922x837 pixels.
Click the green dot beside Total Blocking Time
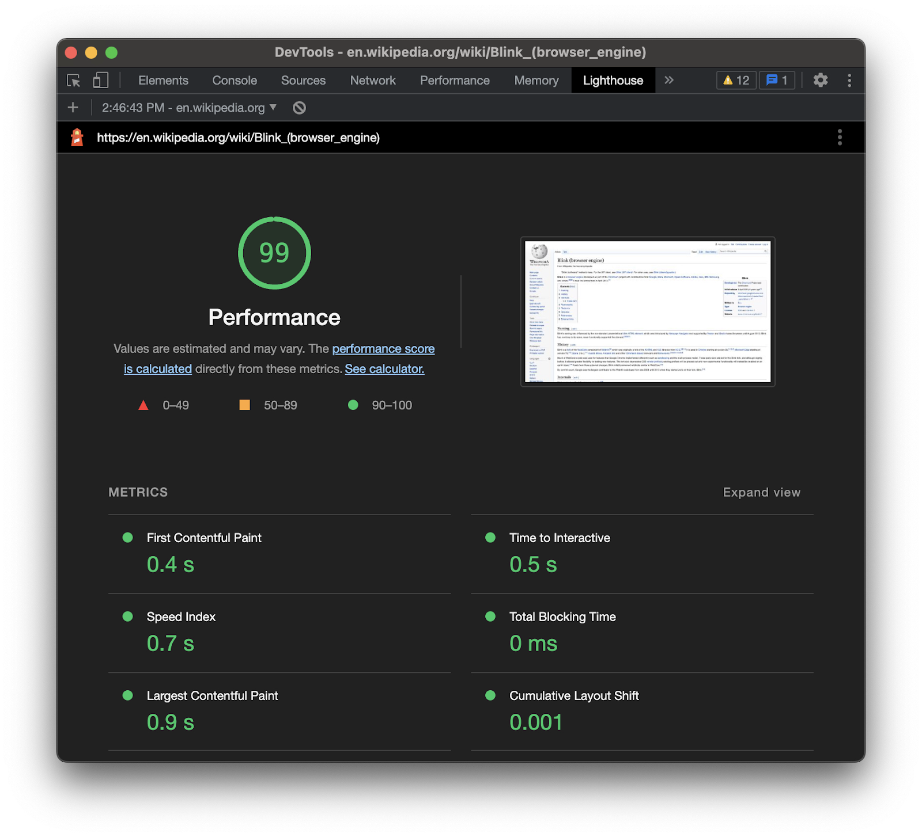pyautogui.click(x=490, y=617)
